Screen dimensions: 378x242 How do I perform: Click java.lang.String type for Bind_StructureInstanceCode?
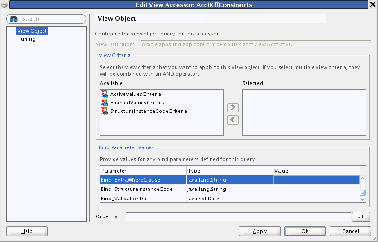(230, 189)
